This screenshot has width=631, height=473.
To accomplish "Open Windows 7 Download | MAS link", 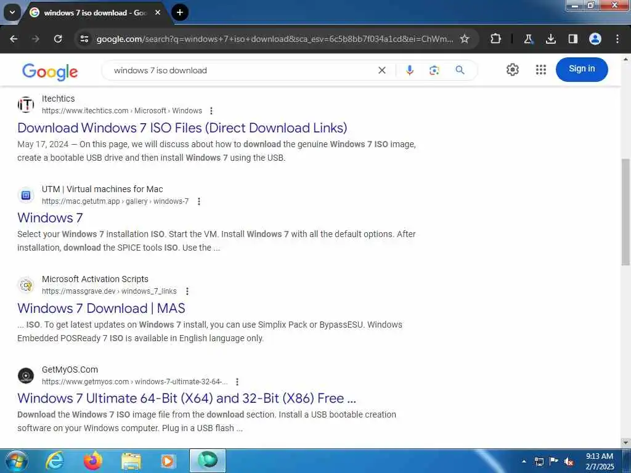I will pos(101,309).
